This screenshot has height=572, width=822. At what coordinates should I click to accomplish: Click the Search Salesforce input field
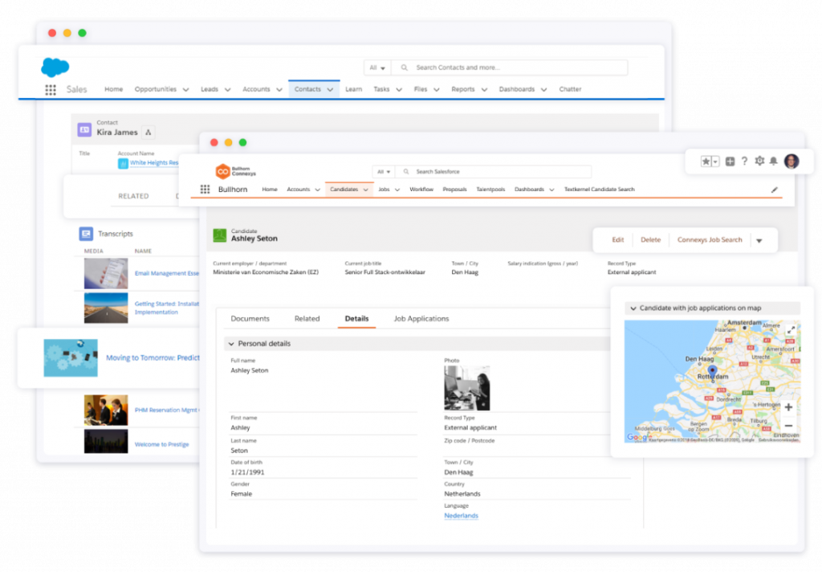pyautogui.click(x=490, y=171)
